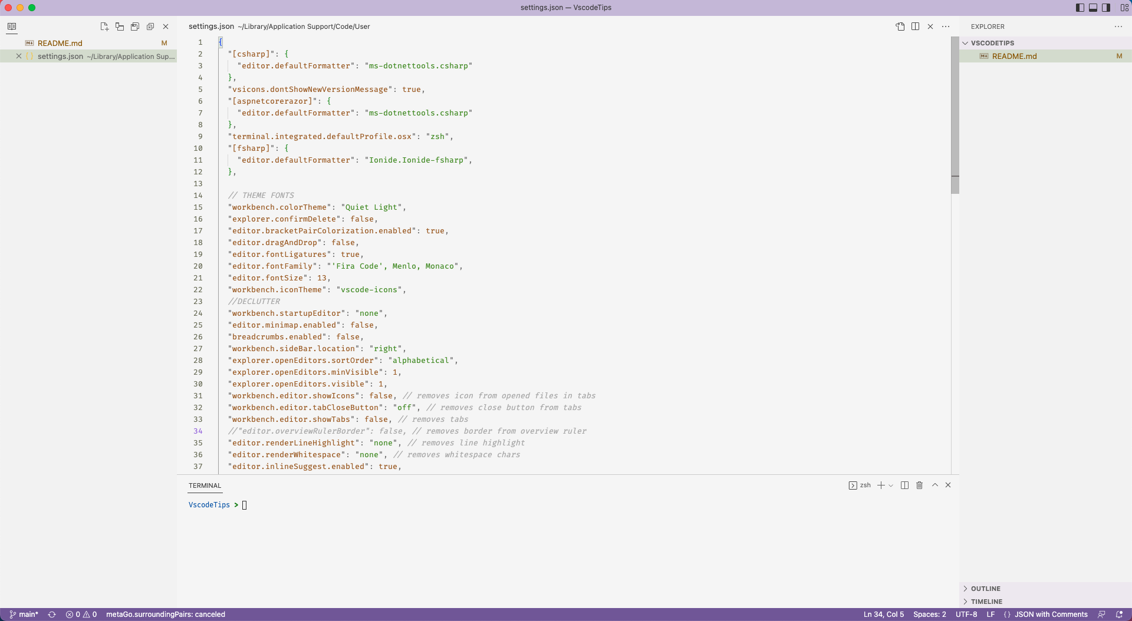Click New Untitled File icon in Open Editors
The image size is (1132, 621).
(x=104, y=27)
